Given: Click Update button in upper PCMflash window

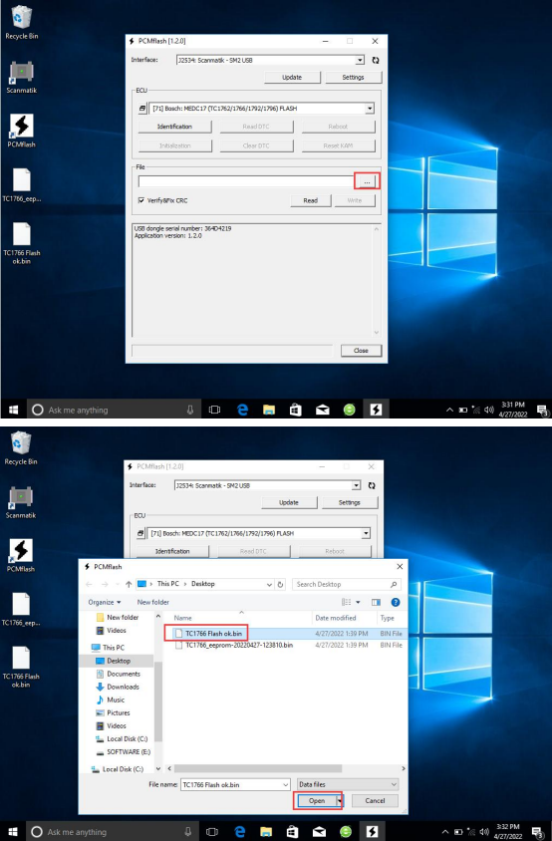Looking at the screenshot, I should [292, 78].
